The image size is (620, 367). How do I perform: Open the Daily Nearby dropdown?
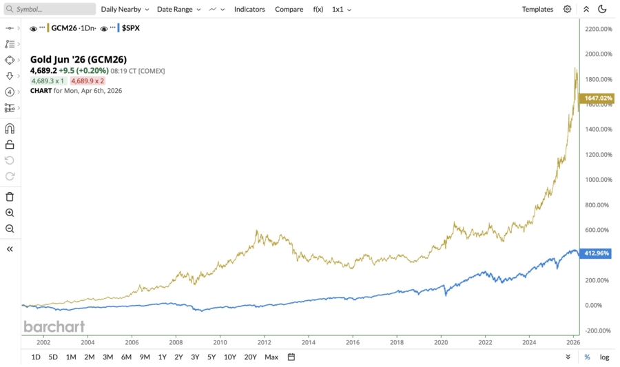tap(125, 10)
